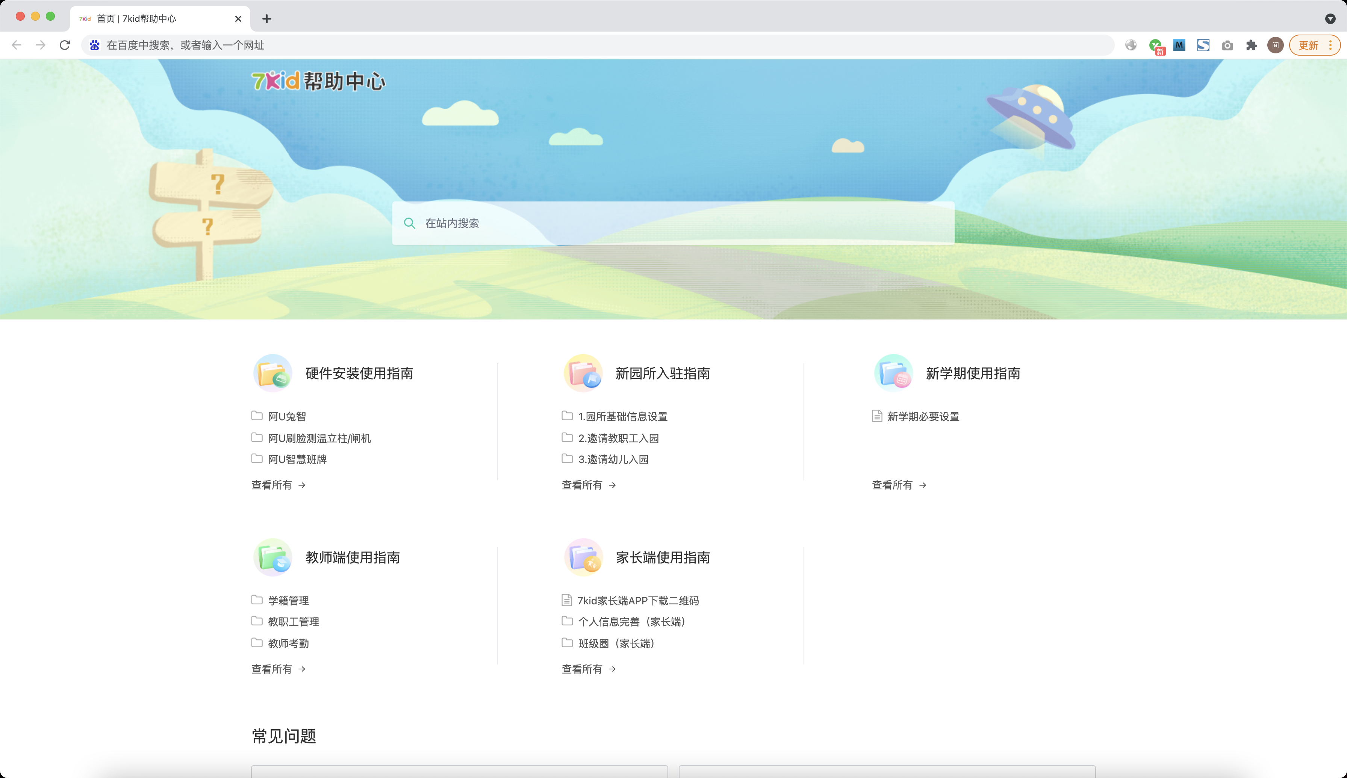Focus the browser address bar
Screen dimensions: 1347x778
(597, 45)
